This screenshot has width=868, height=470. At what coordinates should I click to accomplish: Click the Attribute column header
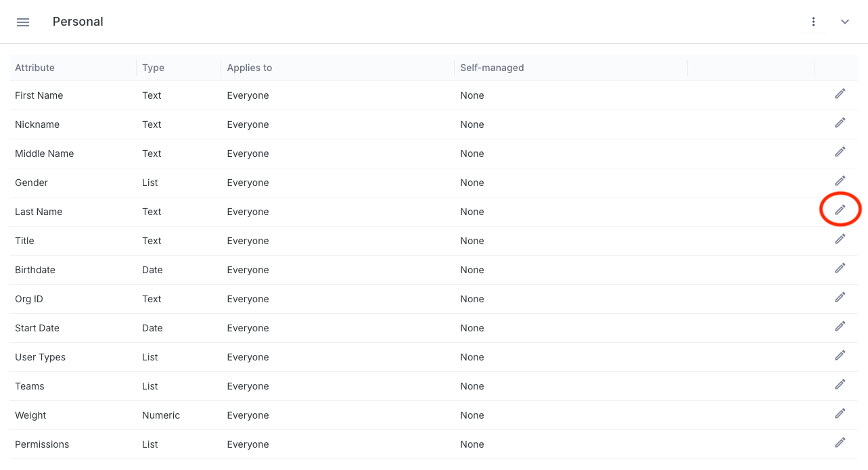point(35,68)
